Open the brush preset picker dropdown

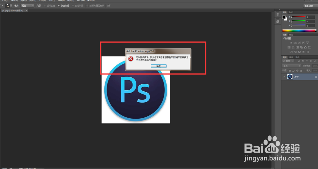pos(11,6)
